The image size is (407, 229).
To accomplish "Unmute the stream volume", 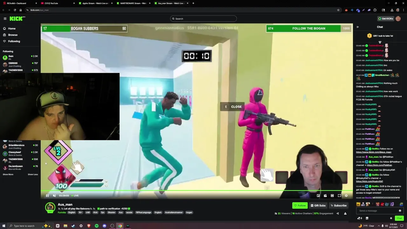I will [54, 196].
